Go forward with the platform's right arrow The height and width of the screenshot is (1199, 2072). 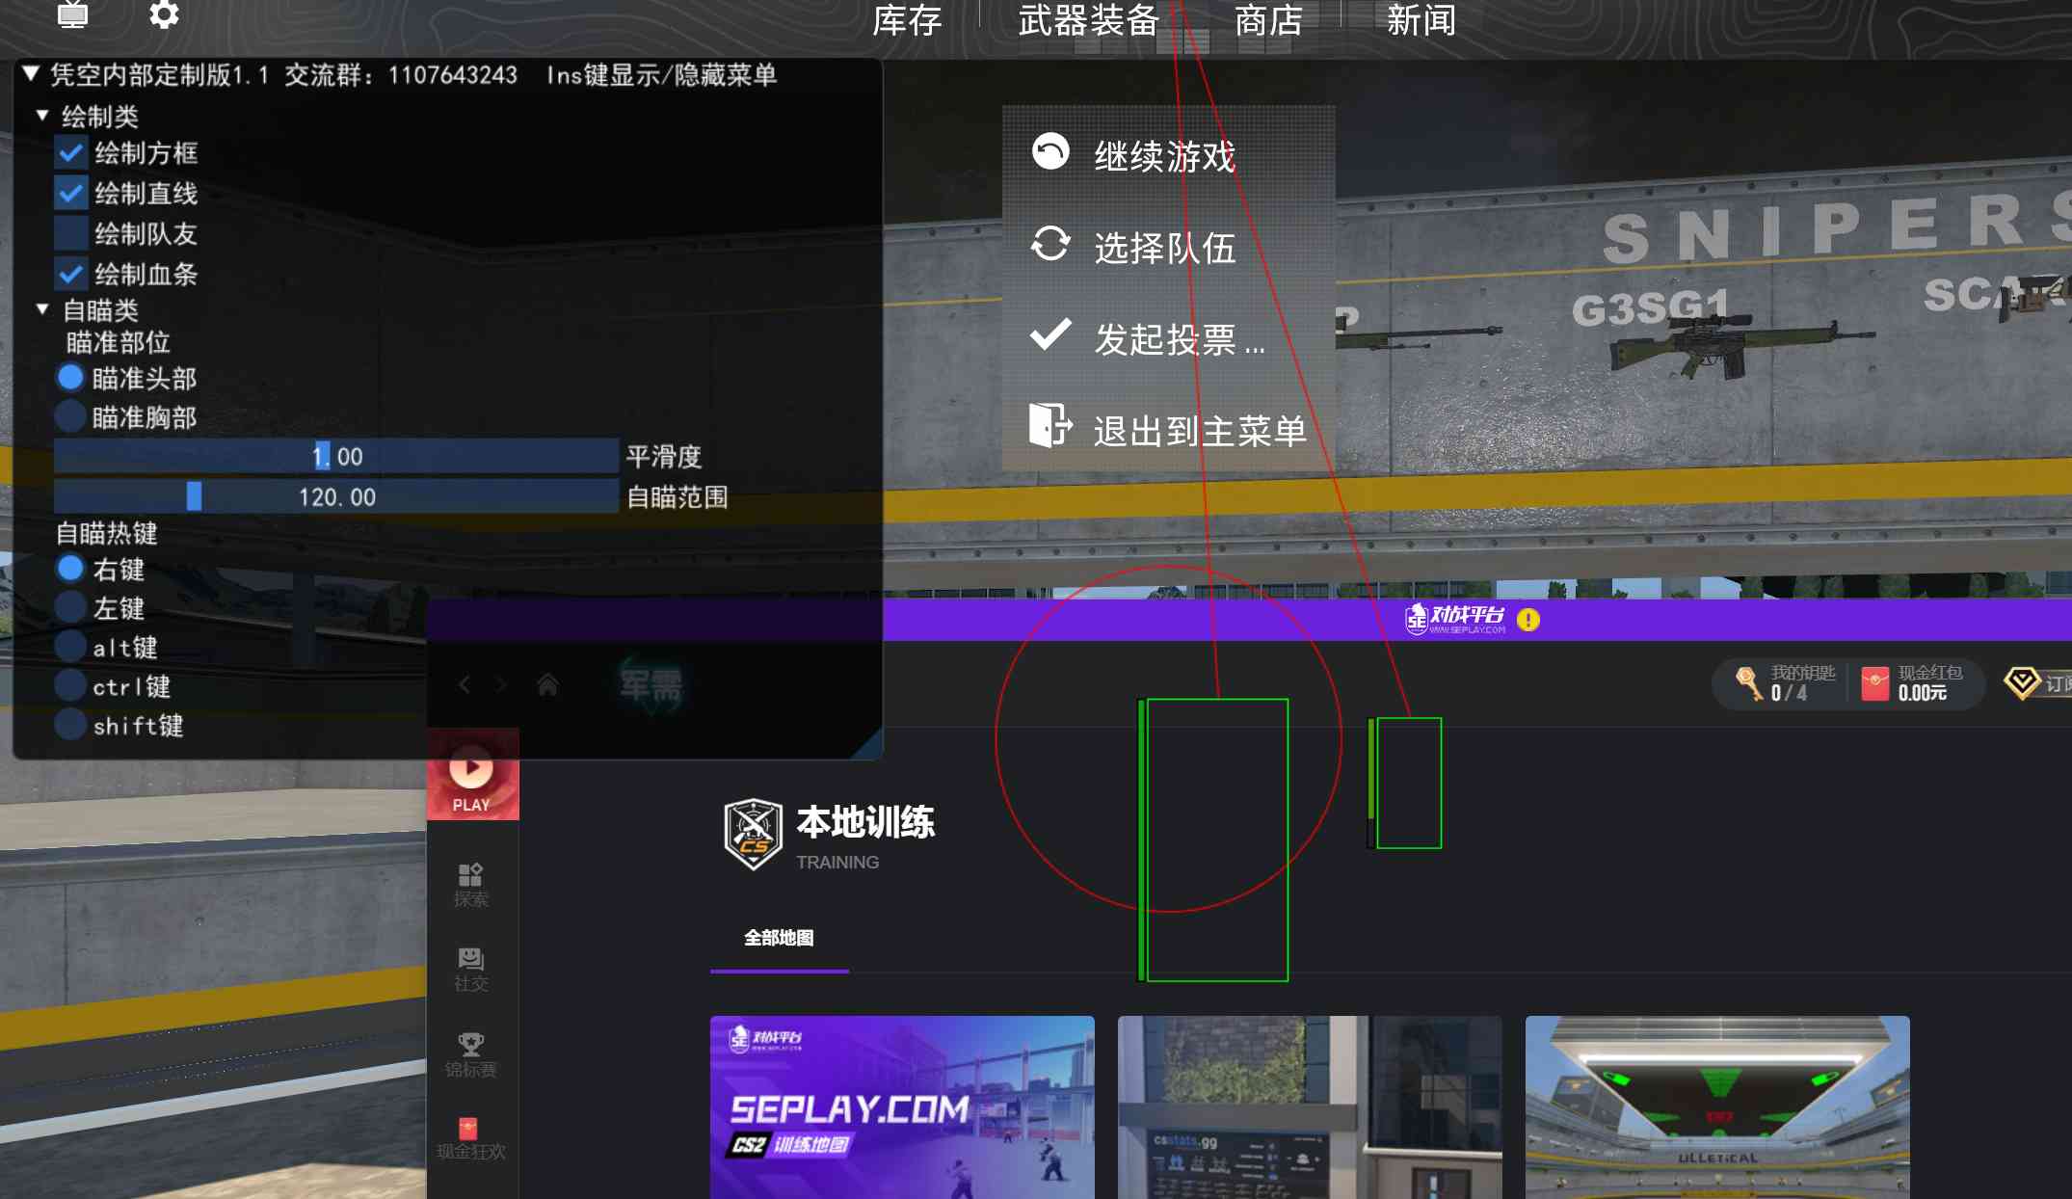[x=500, y=684]
